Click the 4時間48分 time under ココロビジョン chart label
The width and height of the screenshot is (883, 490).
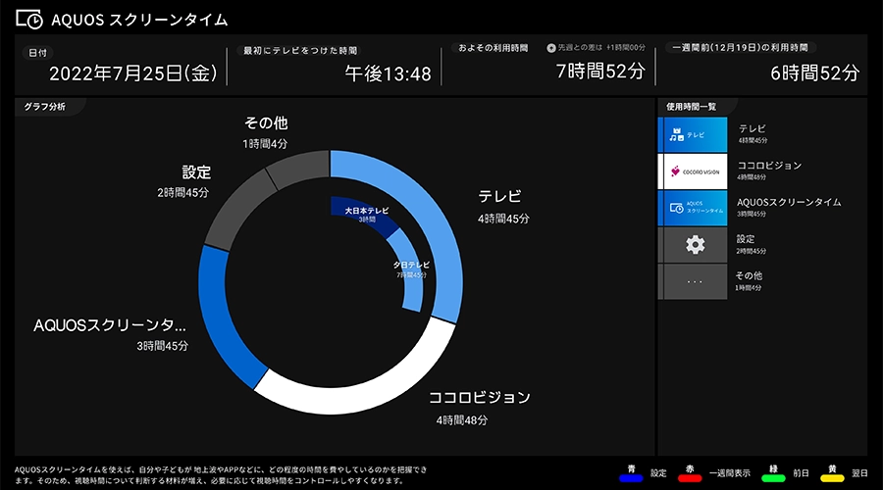462,420
